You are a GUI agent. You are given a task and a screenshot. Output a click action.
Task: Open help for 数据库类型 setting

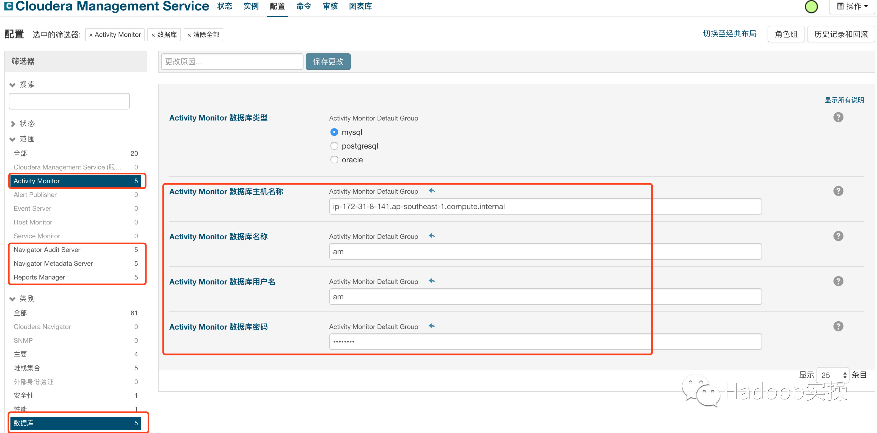pyautogui.click(x=838, y=117)
